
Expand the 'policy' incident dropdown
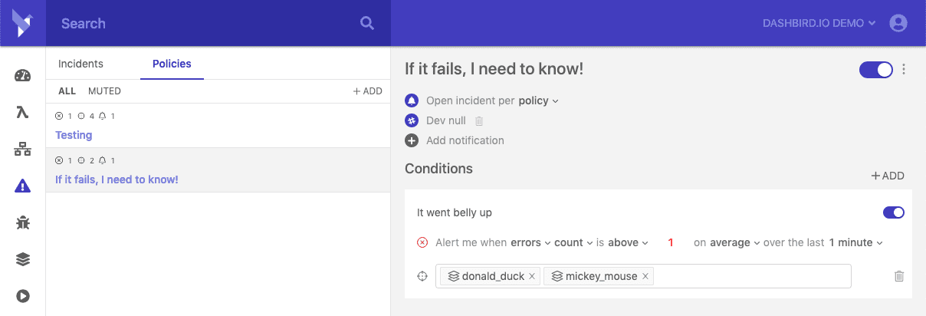pos(539,100)
